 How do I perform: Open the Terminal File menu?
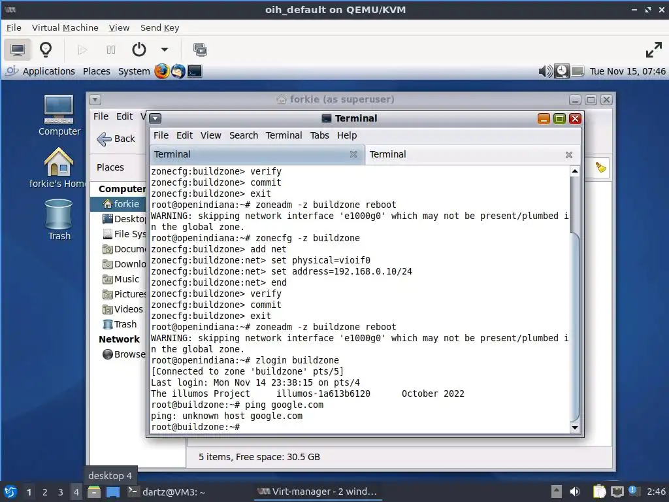[x=161, y=135]
